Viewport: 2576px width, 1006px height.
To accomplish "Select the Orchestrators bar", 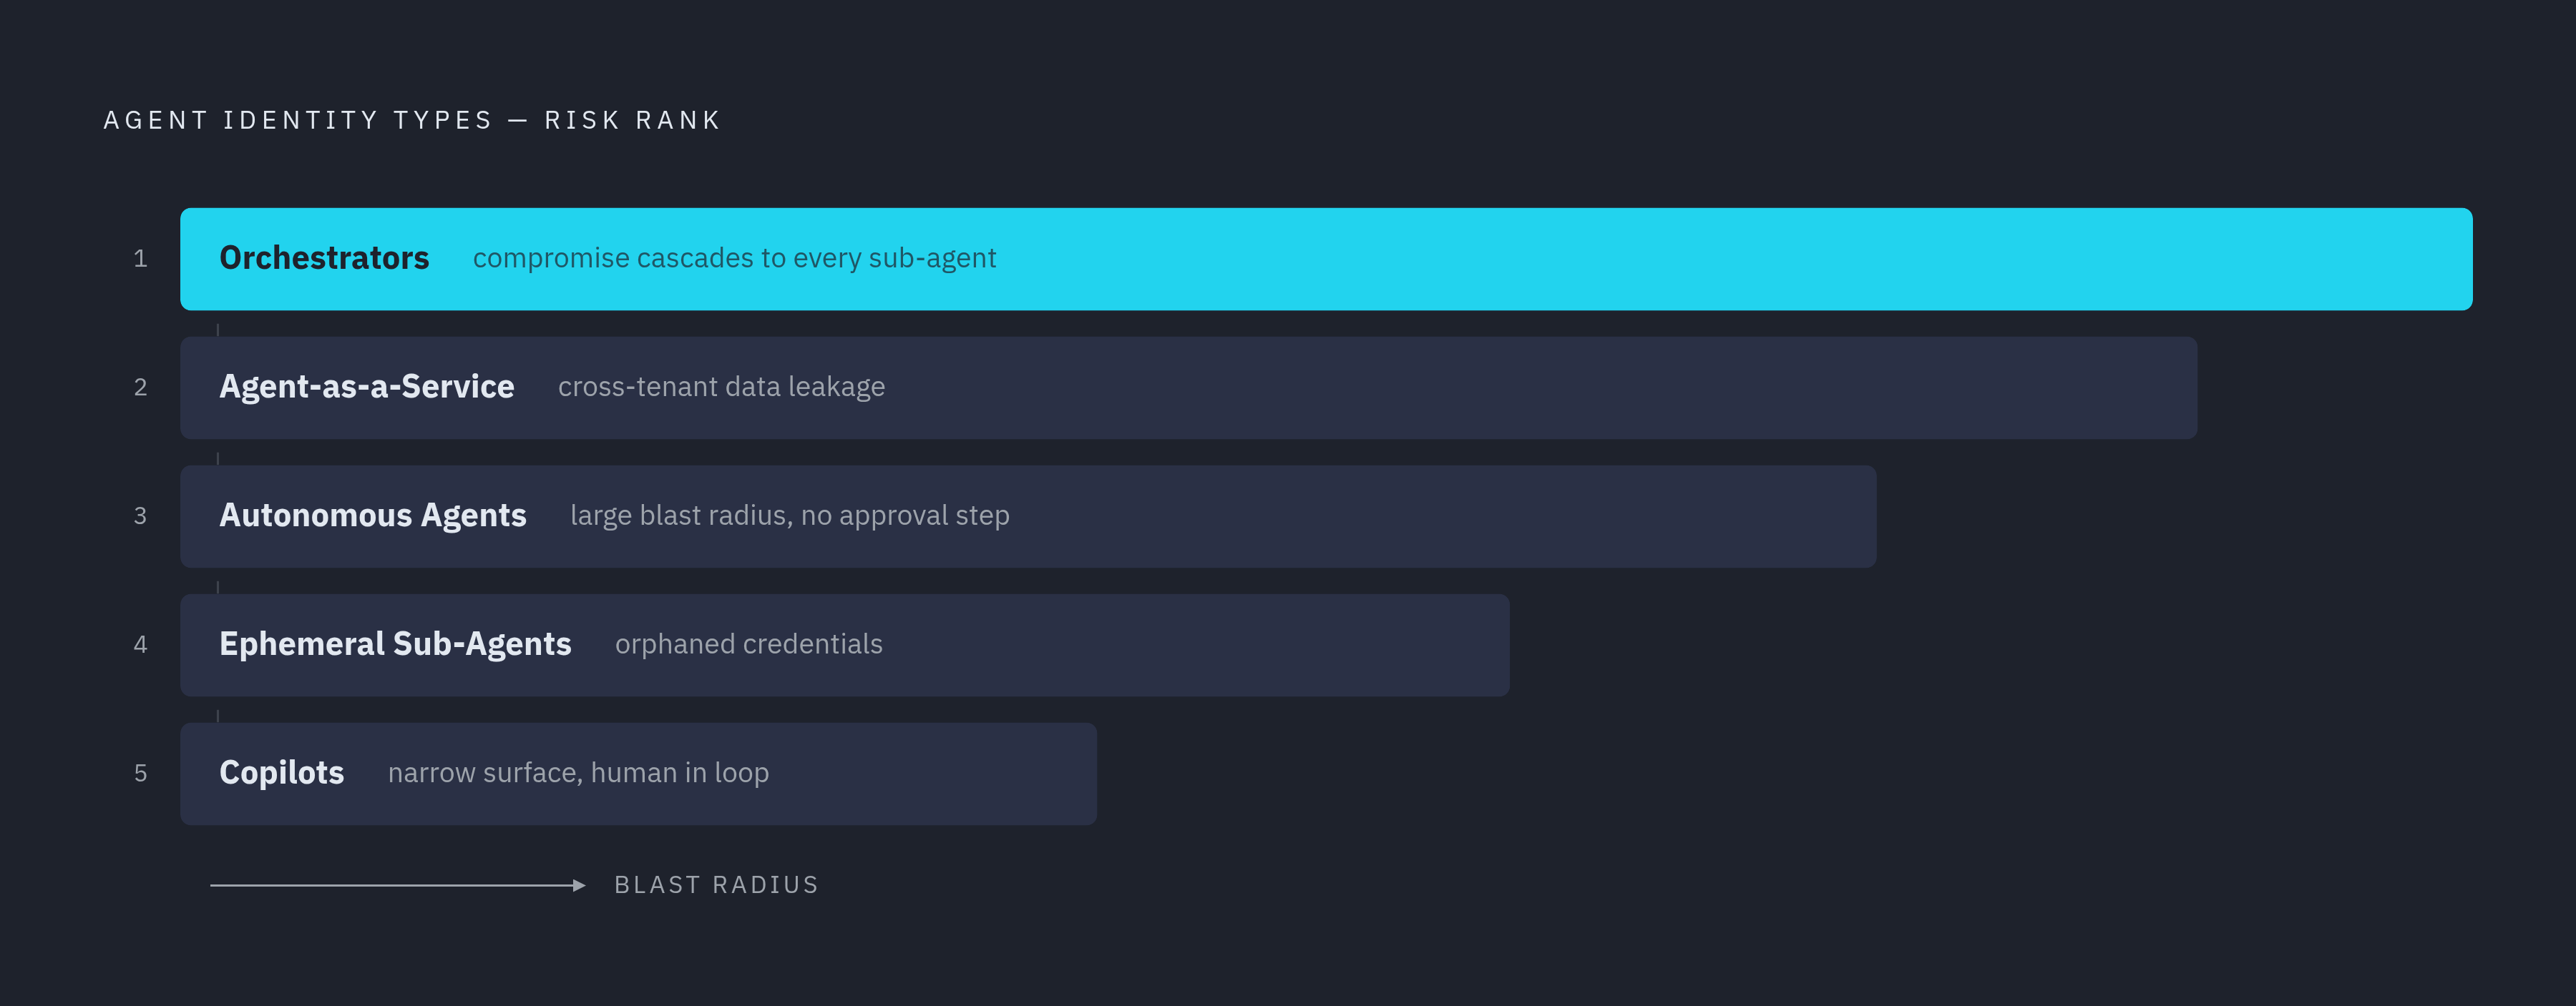I will point(1326,259).
